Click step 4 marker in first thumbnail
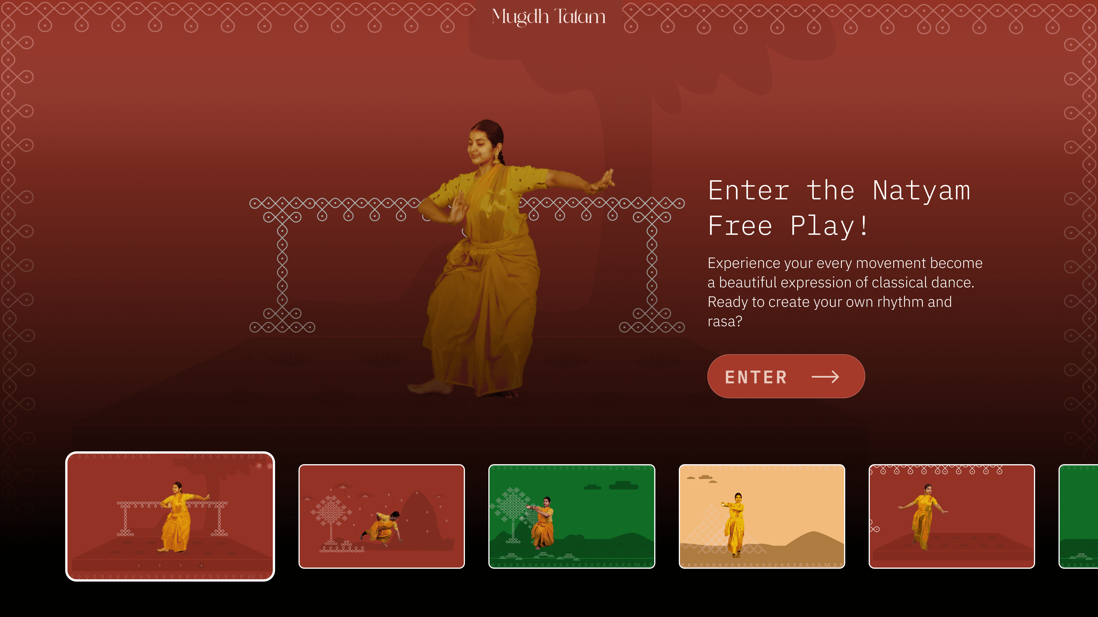The height and width of the screenshot is (617, 1098). tap(201, 566)
